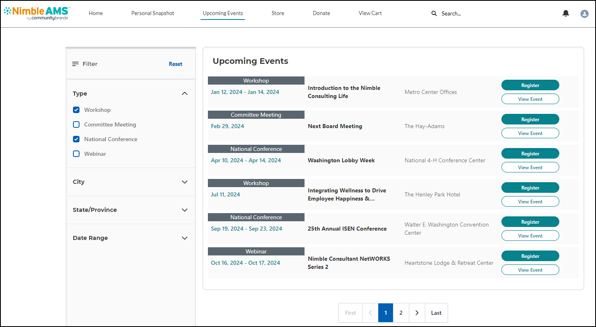Expand the State/Province filter section
The height and width of the screenshot is (327, 596).
tap(184, 210)
